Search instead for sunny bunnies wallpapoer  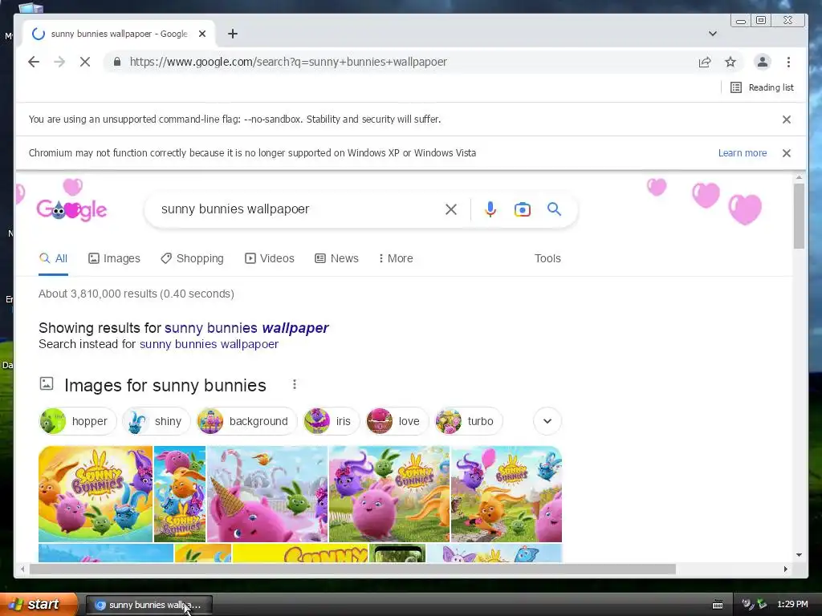(x=209, y=344)
